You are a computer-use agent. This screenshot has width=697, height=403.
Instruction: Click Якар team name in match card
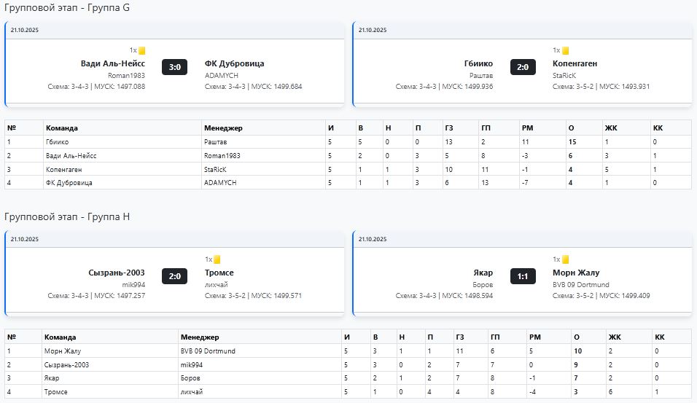483,273
